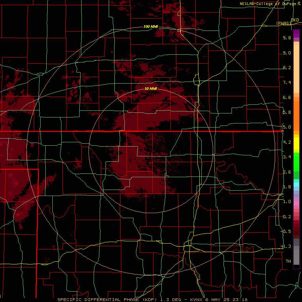The width and height of the screenshot is (302, 302).
Task: Pick the bright green band of the scale
Action: (296, 162)
